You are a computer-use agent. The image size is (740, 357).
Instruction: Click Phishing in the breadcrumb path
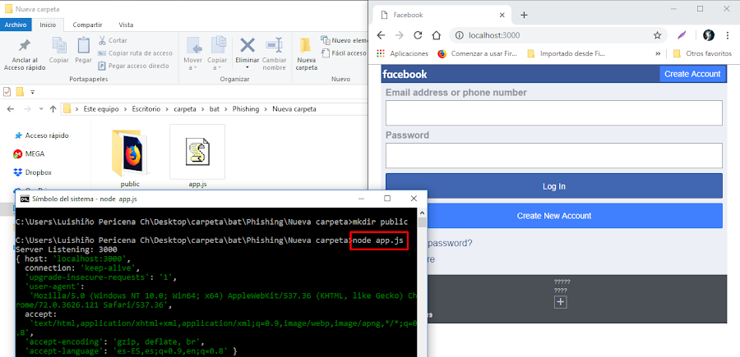[x=245, y=109]
